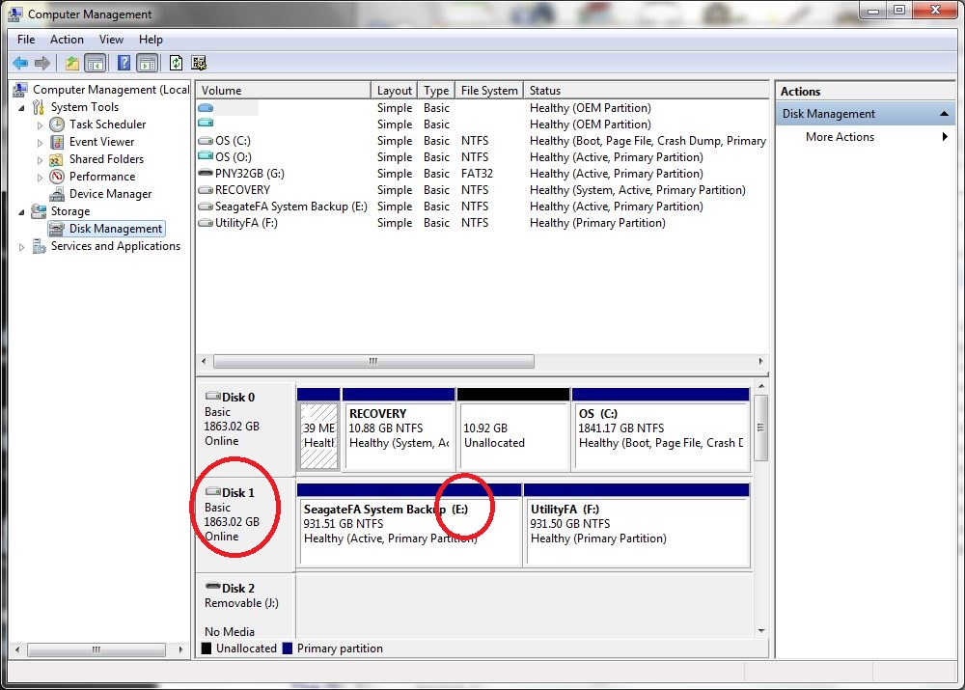Select the 39 MB hatched OEM partition block

(x=318, y=429)
